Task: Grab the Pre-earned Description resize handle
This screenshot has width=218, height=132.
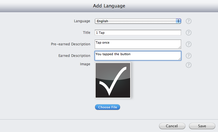Action: (x=179, y=47)
